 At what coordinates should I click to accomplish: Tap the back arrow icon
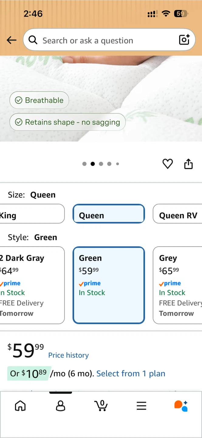[12, 40]
